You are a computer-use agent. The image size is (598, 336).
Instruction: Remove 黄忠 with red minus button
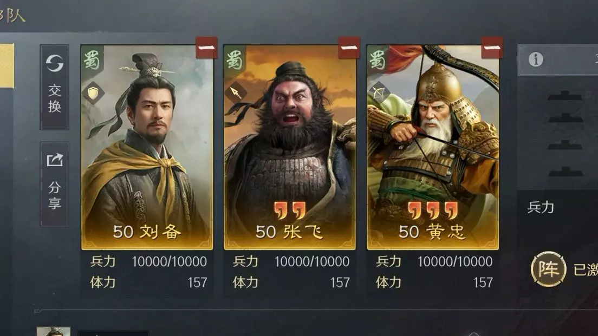click(x=492, y=48)
